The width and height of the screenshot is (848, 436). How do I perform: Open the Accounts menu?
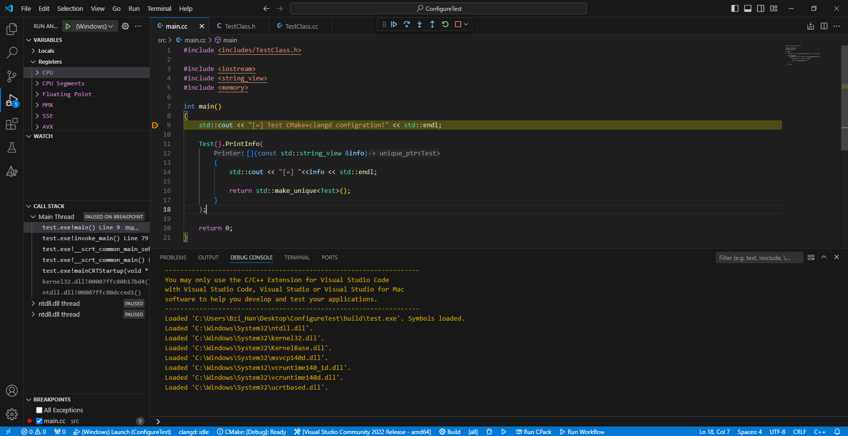12,391
